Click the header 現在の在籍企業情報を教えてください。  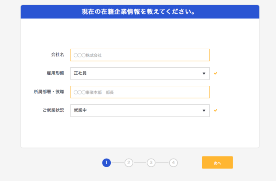pyautogui.click(x=138, y=12)
